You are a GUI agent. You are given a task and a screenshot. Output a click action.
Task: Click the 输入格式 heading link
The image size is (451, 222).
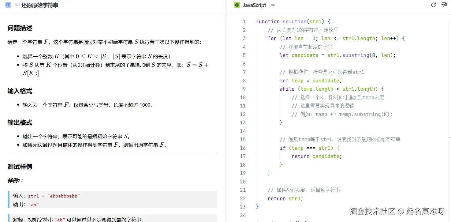pos(20,91)
